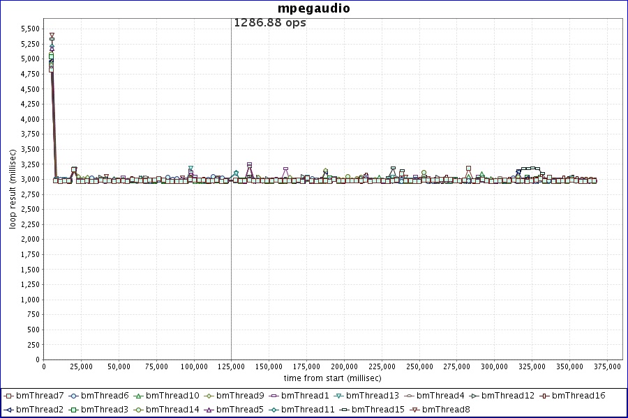The width and height of the screenshot is (628, 418).
Task: Click the 'time from start (millisec)' axis label
Action: coord(332,378)
